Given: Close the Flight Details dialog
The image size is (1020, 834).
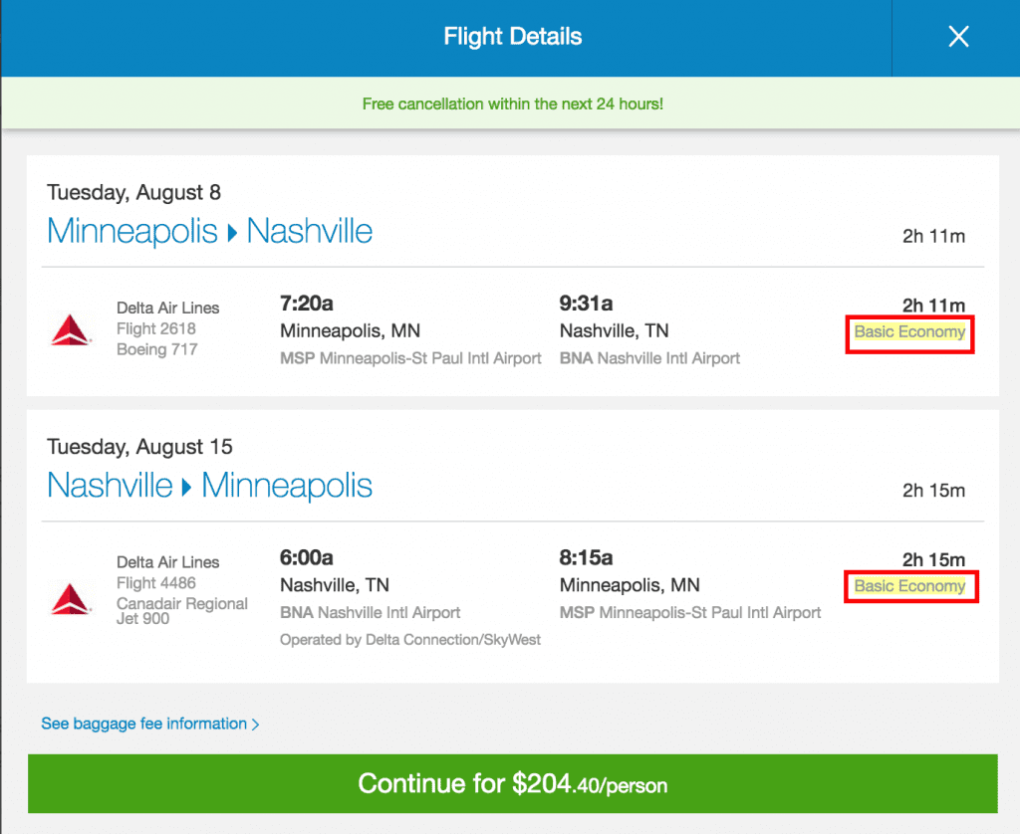Looking at the screenshot, I should tap(958, 37).
